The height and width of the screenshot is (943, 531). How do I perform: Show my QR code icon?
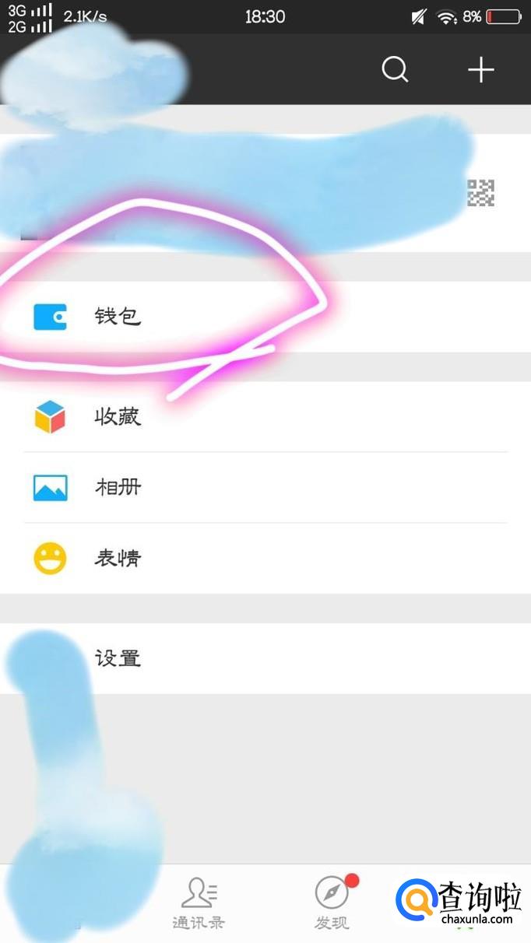pyautogui.click(x=480, y=192)
